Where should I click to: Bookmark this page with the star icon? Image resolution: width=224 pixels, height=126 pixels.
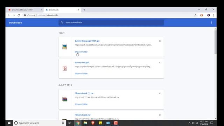point(195,15)
